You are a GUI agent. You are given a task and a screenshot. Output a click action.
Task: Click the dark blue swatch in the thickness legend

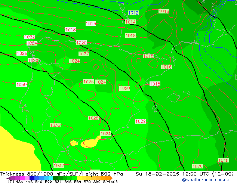click(32, 178)
